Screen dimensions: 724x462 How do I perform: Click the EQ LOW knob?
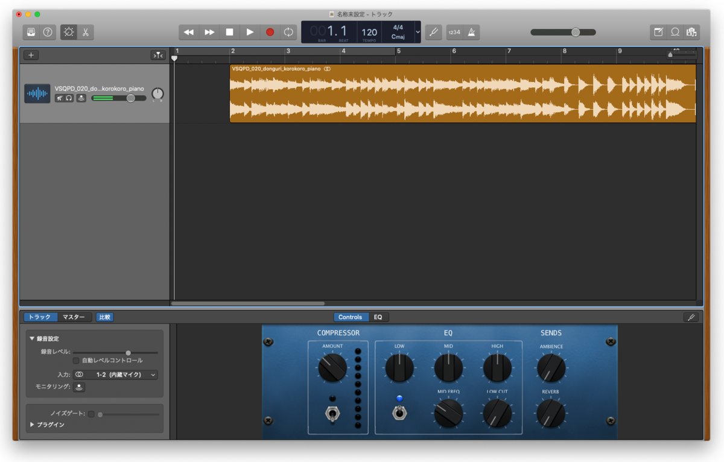[399, 367]
